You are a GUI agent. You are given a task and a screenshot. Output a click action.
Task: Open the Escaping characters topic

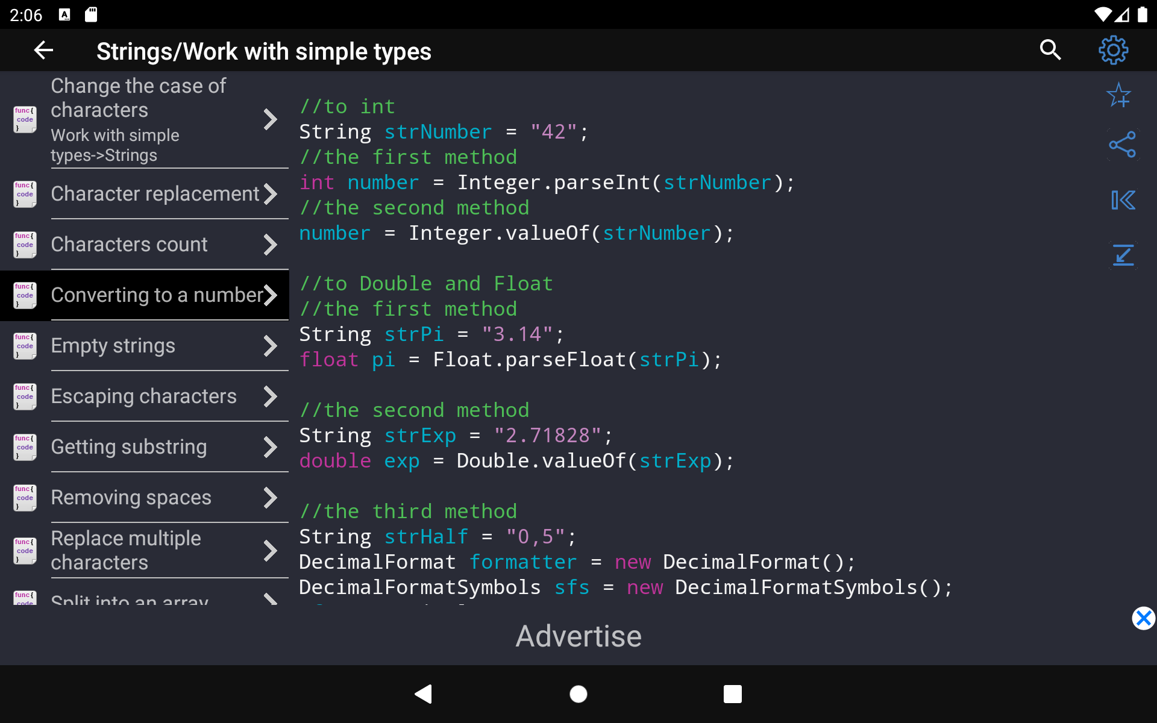pos(145,396)
